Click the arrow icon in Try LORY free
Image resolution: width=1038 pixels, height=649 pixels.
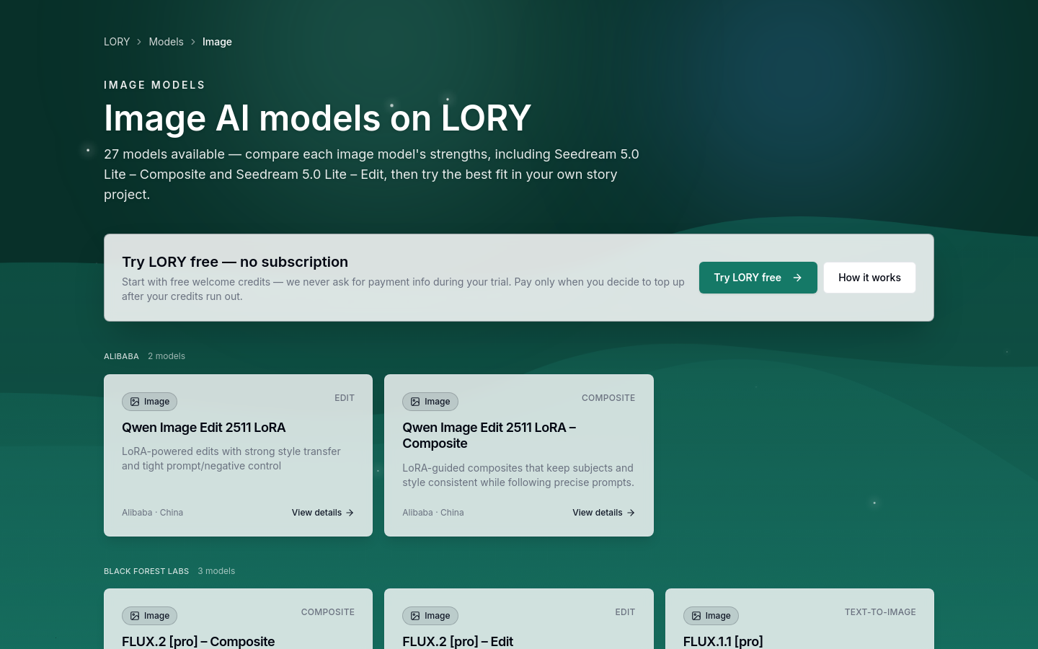coord(797,278)
